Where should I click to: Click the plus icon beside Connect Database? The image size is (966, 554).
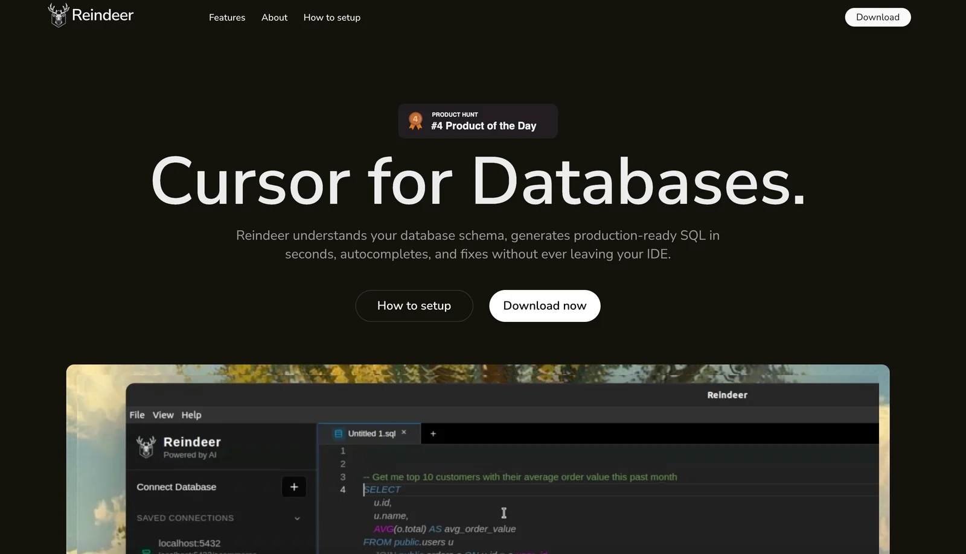pyautogui.click(x=293, y=486)
